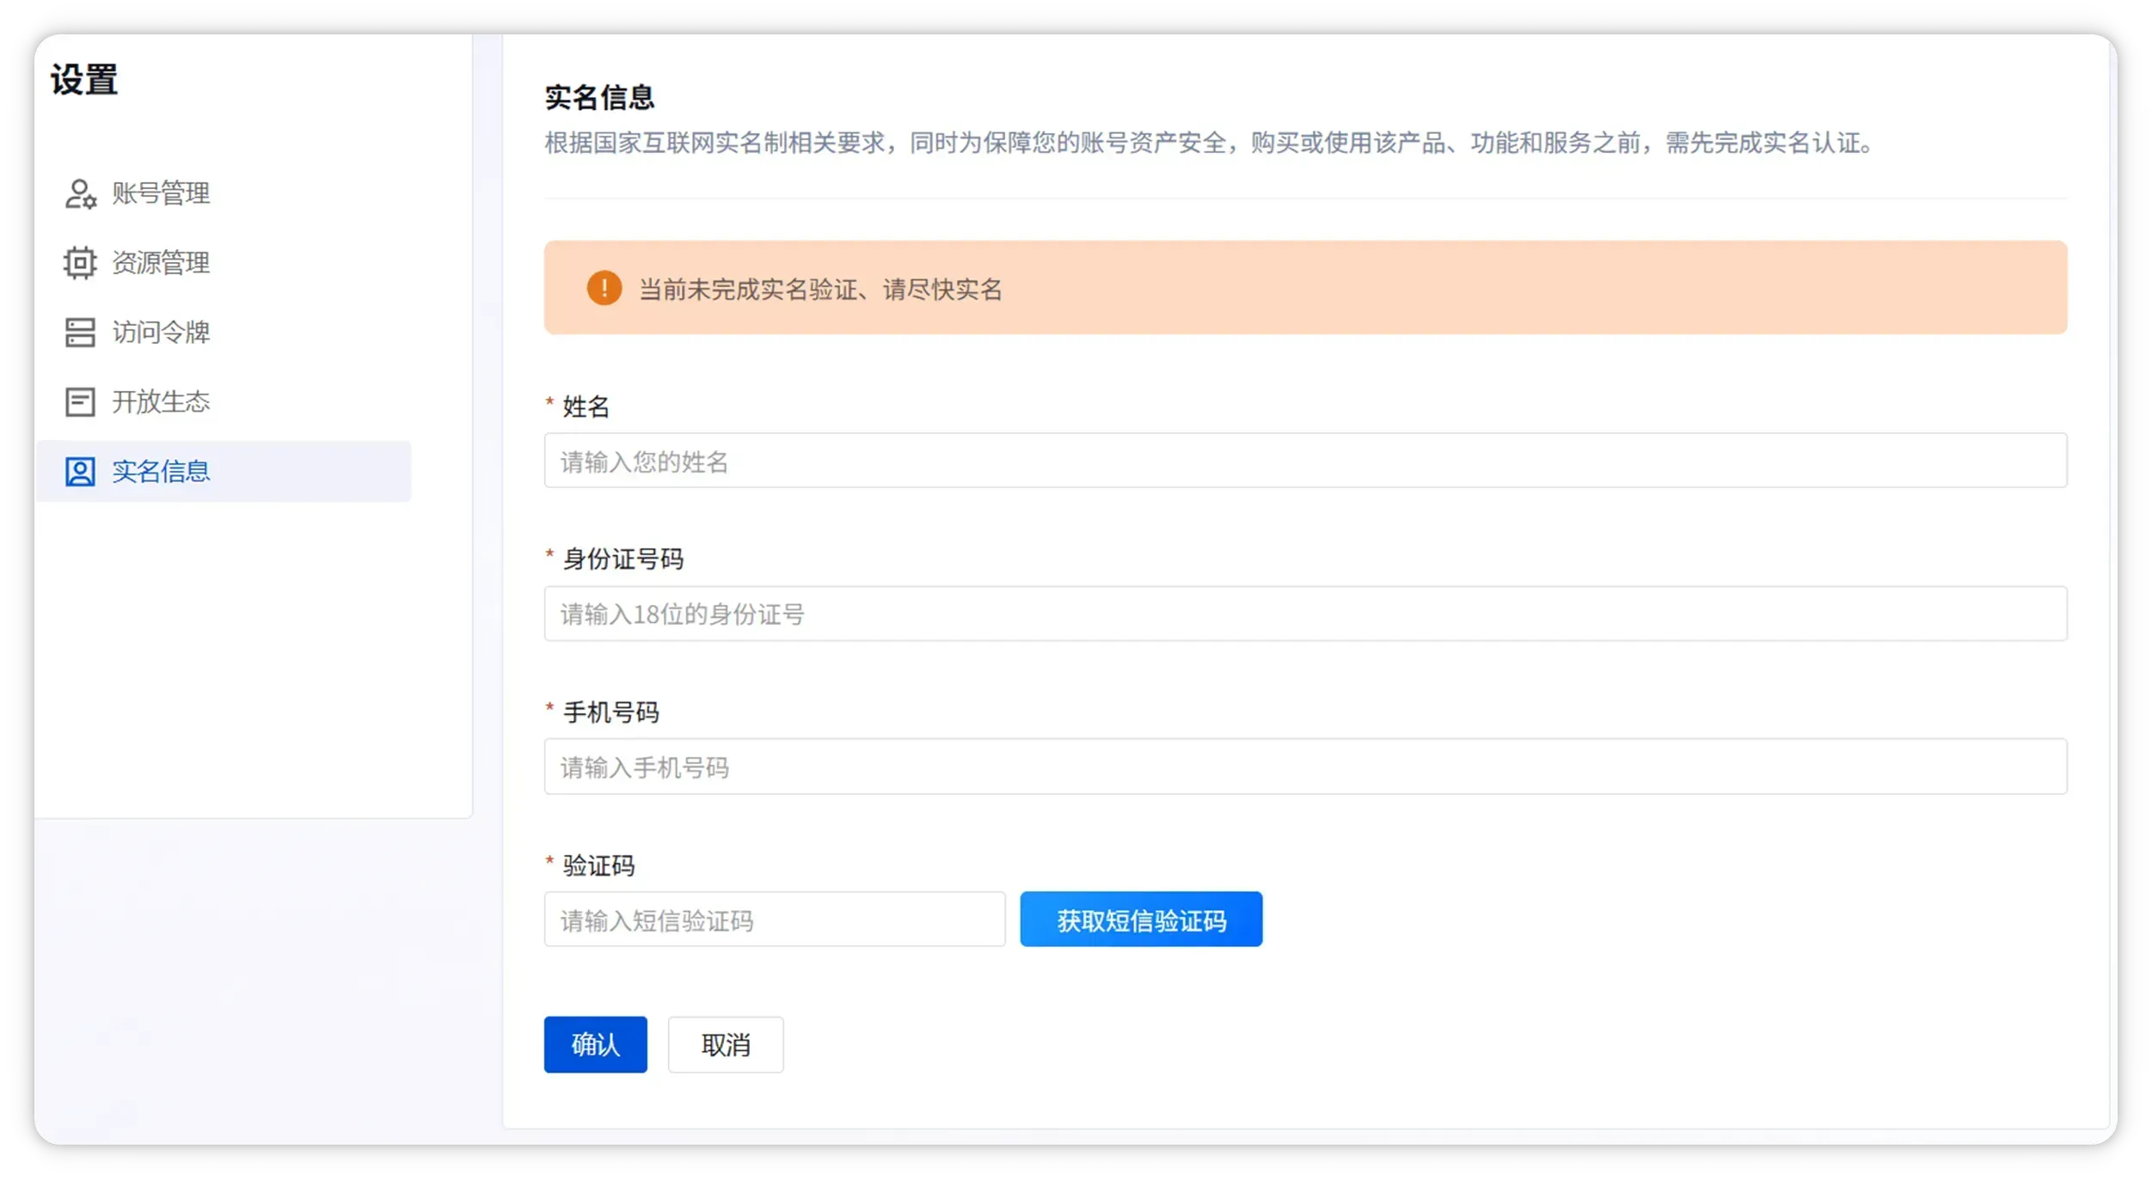Click the chip icon beside 资源管理
The height and width of the screenshot is (1179, 2152).
pyautogui.click(x=79, y=262)
